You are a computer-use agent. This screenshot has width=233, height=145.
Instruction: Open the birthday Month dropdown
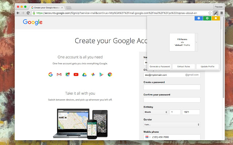[156, 112]
